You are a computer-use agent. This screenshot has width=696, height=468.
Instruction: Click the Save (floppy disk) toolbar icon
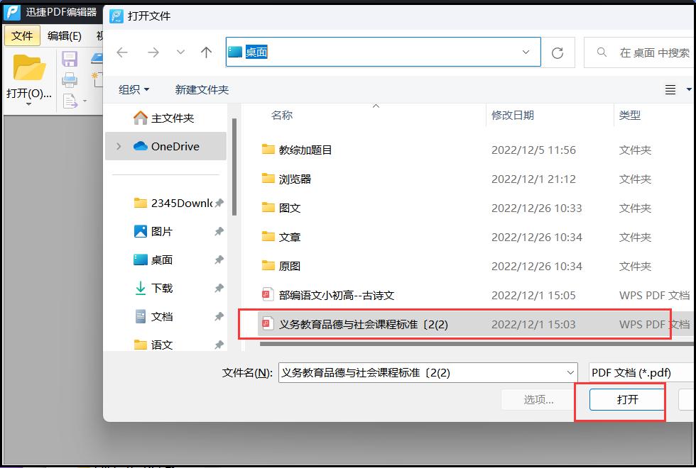click(x=69, y=60)
